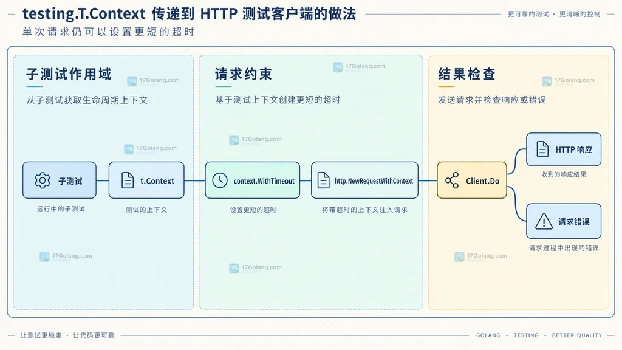This screenshot has height=350, width=622.
Task: Click the 请求约束 section heading
Action: coord(244,74)
